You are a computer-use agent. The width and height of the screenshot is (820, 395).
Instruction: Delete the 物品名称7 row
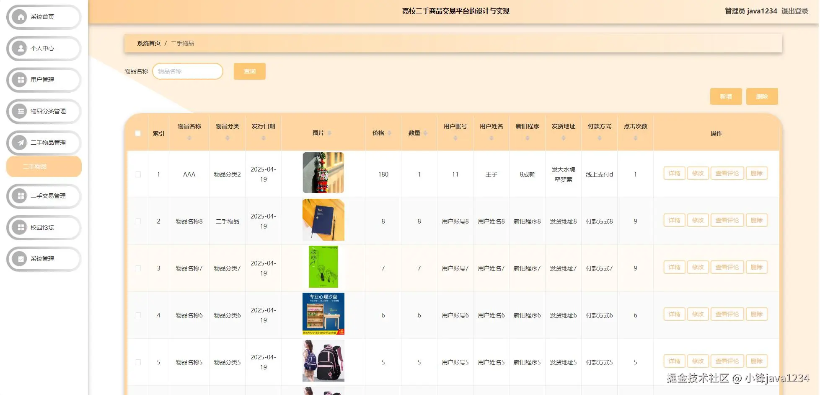[756, 267]
